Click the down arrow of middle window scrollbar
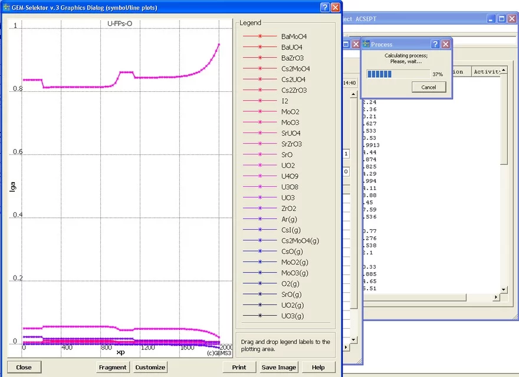The width and height of the screenshot is (519, 377). point(353,340)
